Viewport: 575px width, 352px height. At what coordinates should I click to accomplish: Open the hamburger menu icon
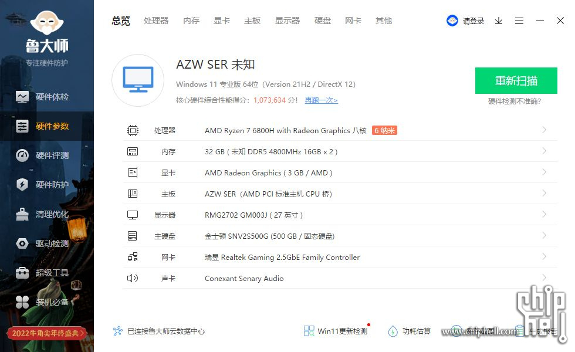[x=519, y=21]
